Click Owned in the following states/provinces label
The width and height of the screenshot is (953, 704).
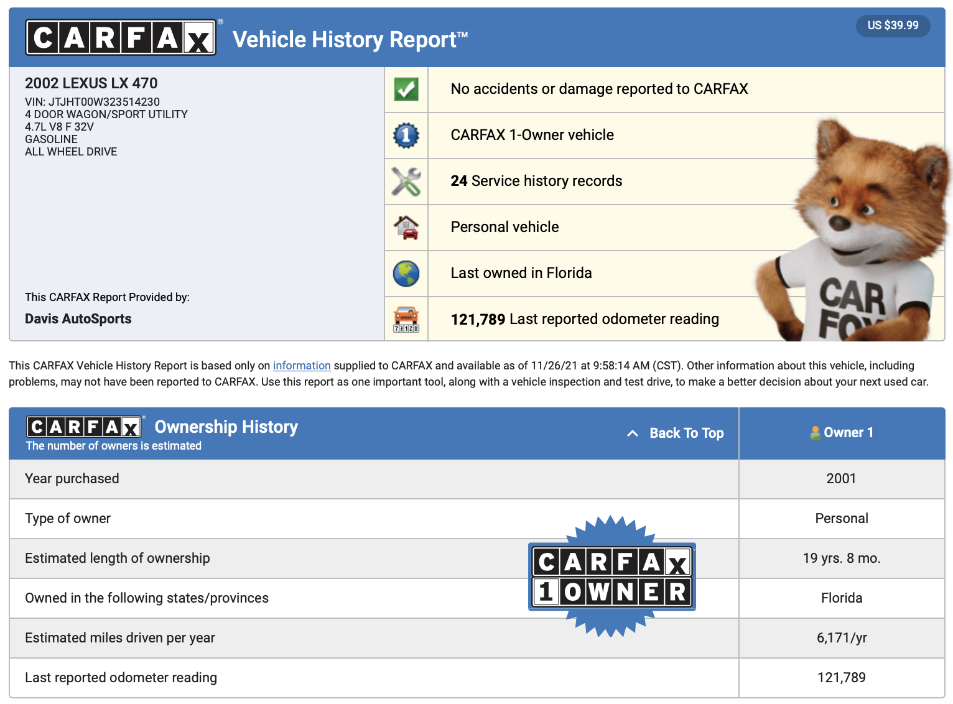(x=147, y=598)
